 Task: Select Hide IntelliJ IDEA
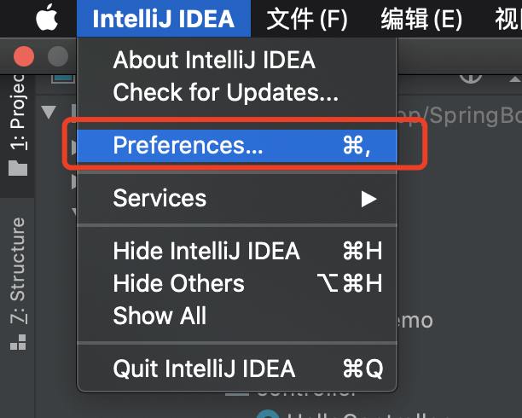point(237,251)
